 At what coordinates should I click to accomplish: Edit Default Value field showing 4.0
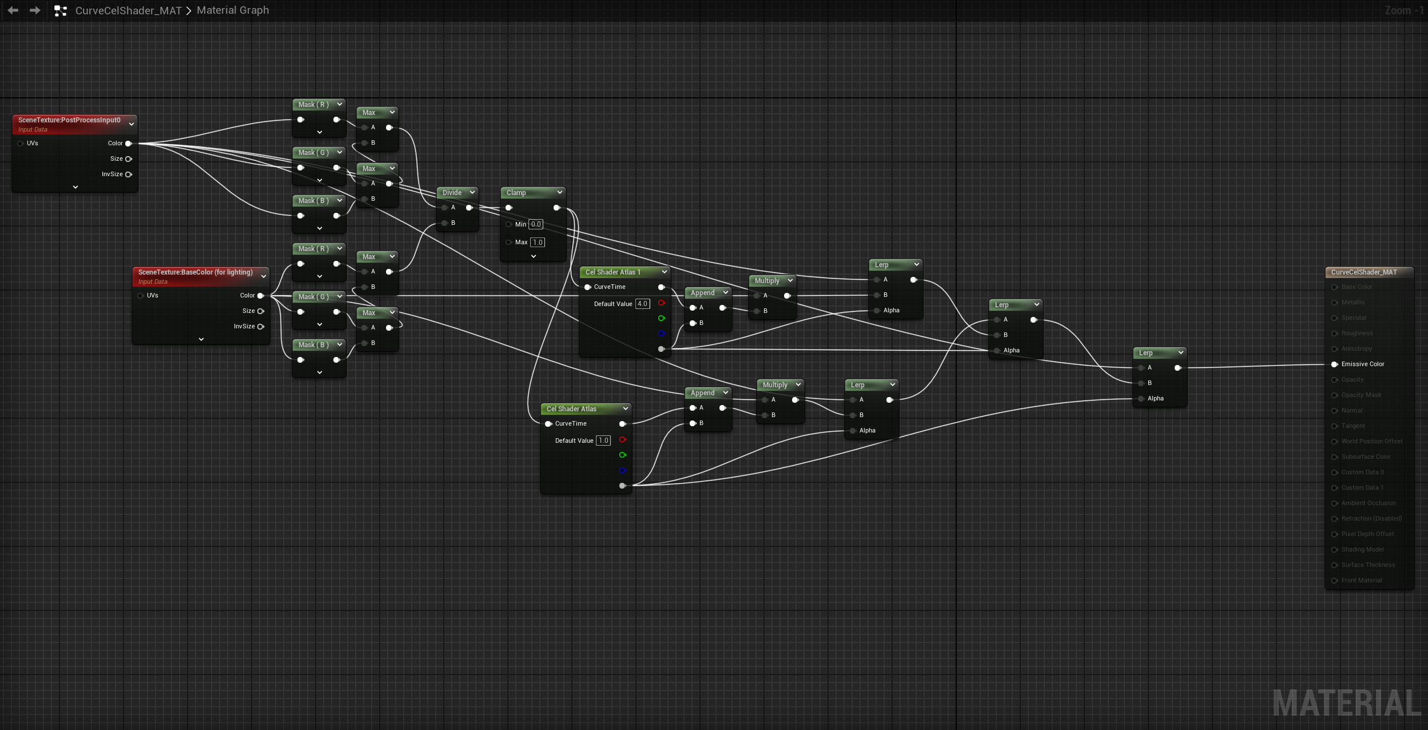coord(642,304)
